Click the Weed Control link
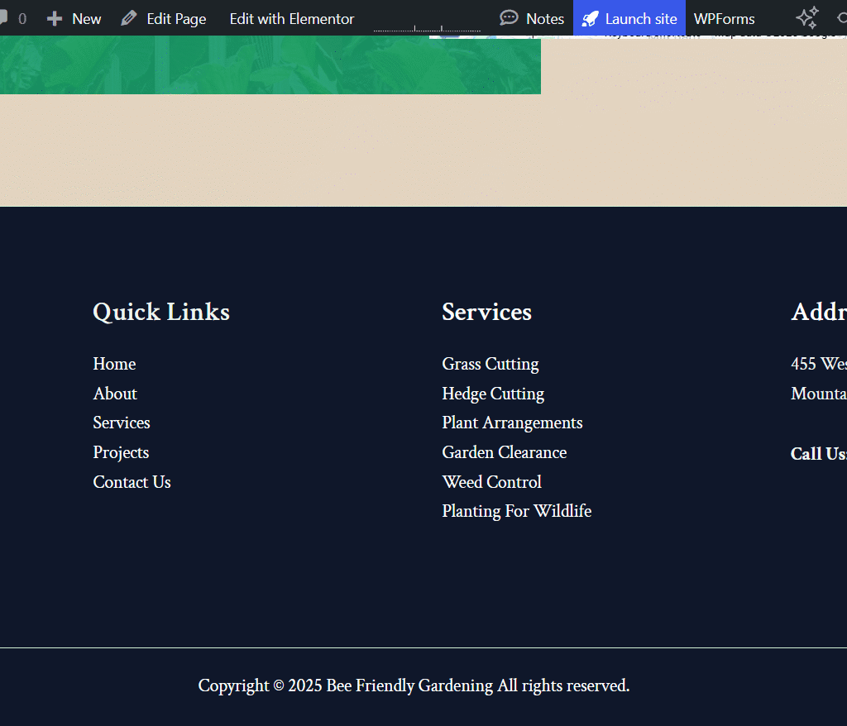 (x=491, y=482)
